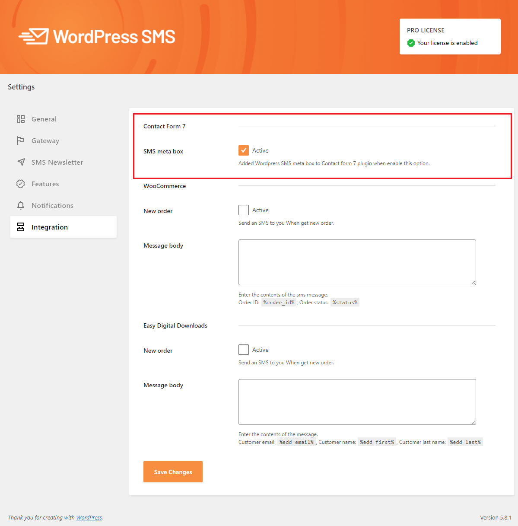Screen dimensions: 518x526
Task: Uncheck the SMS meta box Active checkbox
Action: click(244, 150)
